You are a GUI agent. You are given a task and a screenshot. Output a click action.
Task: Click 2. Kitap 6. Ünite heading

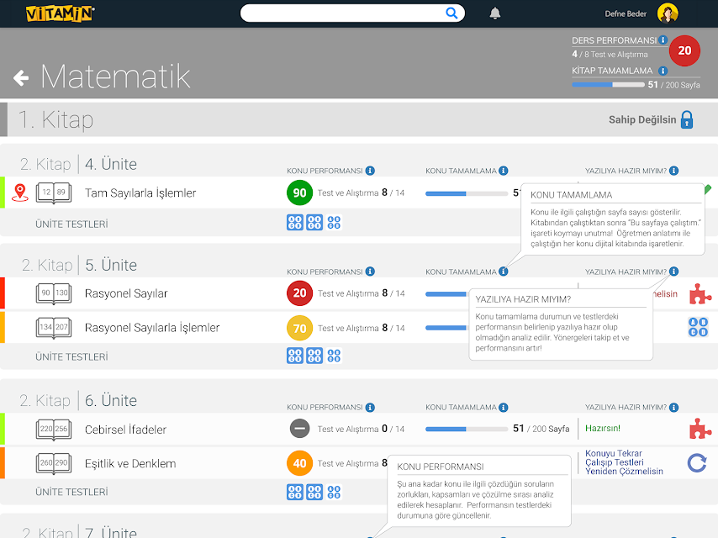[78, 401]
